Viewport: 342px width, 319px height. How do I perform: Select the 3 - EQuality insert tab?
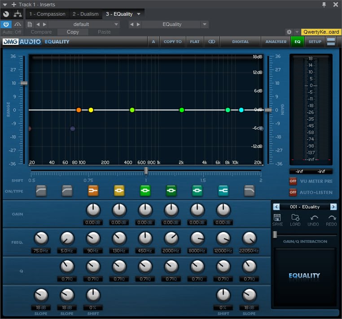pyautogui.click(x=119, y=14)
